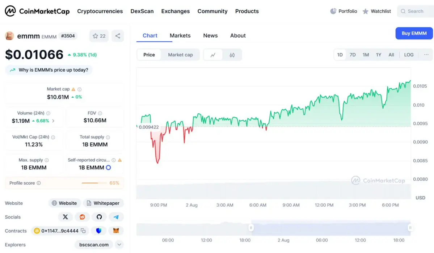This screenshot has height=253, width=434.
Task: Enable LOG scale on the chart
Action: coord(409,55)
